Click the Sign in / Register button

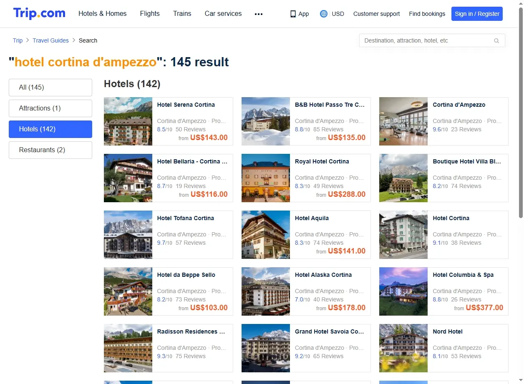[x=477, y=14]
